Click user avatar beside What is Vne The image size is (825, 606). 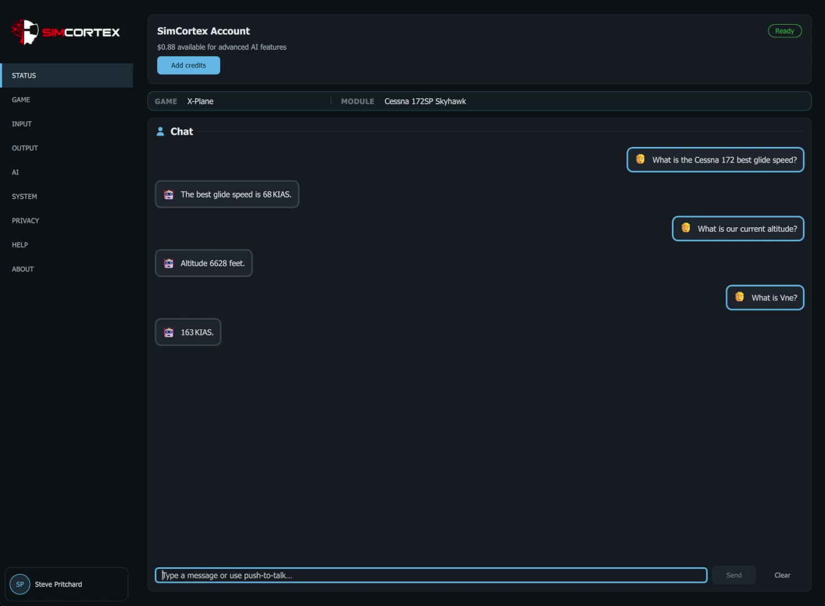pyautogui.click(x=740, y=297)
